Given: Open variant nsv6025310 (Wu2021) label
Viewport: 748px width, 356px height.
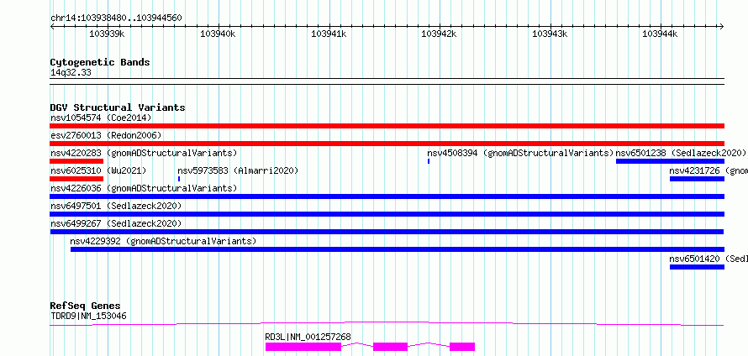Looking at the screenshot, I should [x=98, y=171].
